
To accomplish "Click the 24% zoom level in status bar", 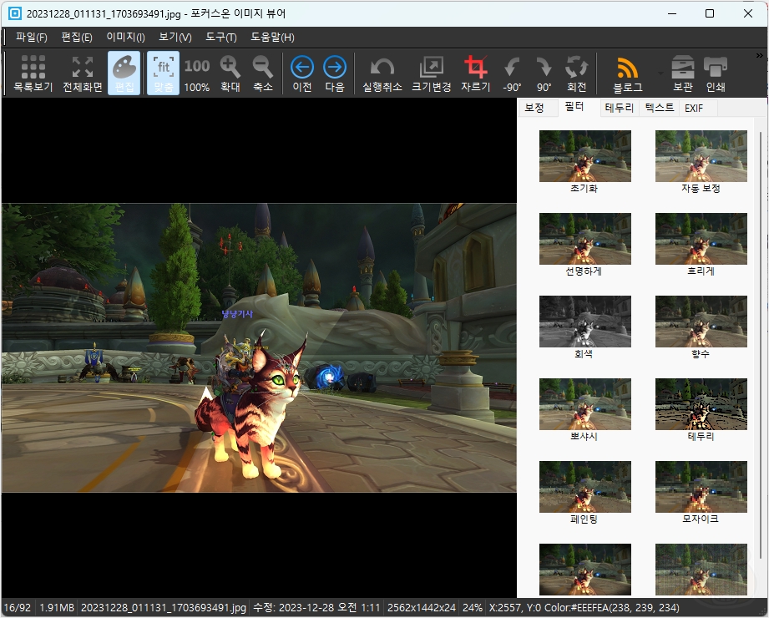I will [473, 608].
